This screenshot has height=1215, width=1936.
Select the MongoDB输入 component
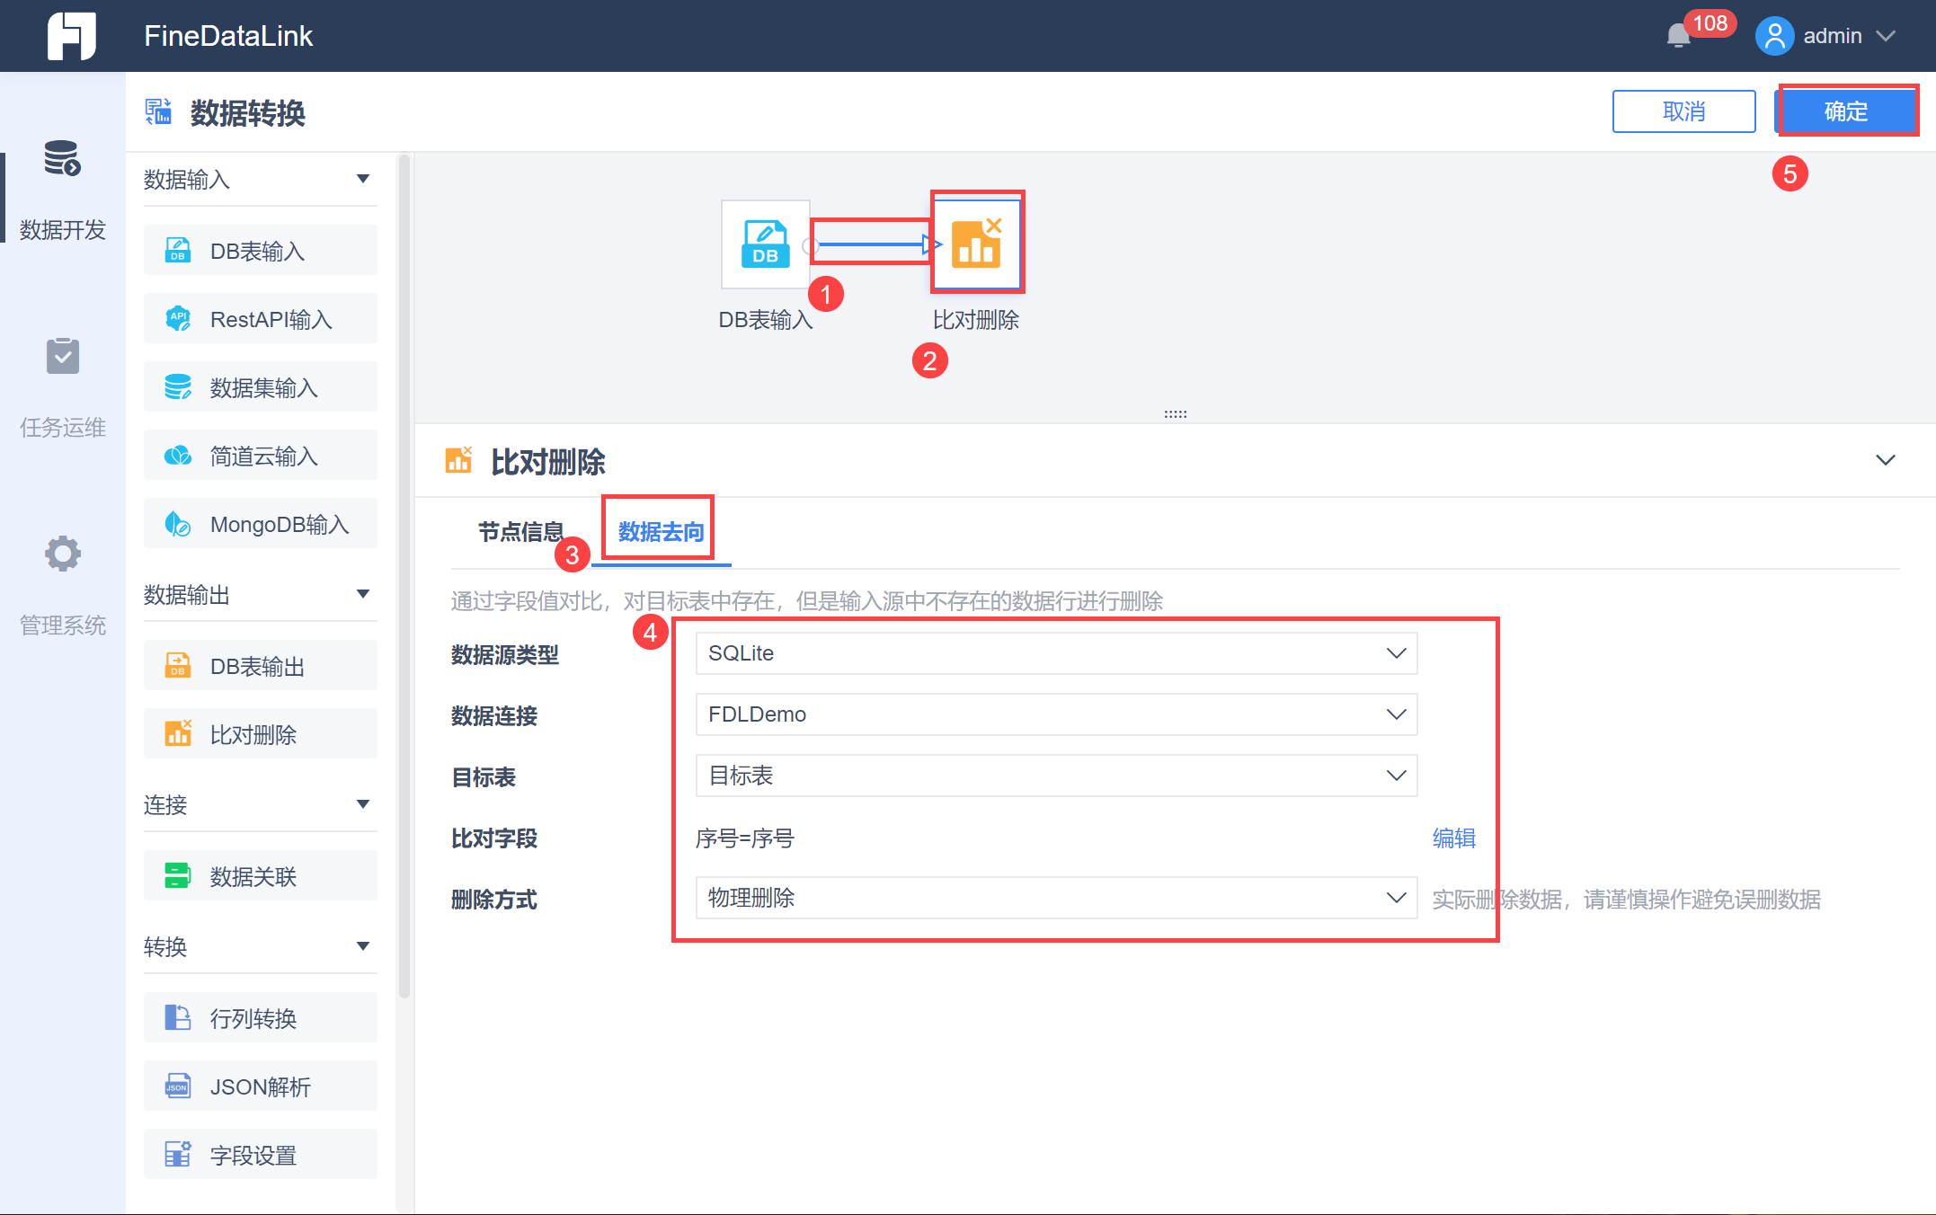(261, 524)
